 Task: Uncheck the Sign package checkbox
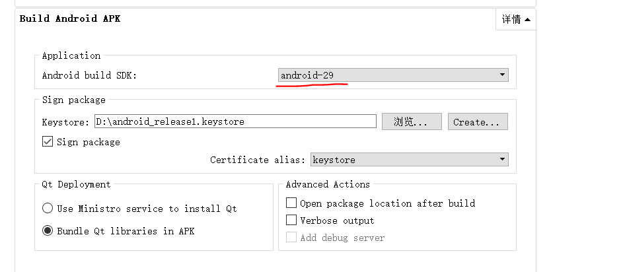48,142
